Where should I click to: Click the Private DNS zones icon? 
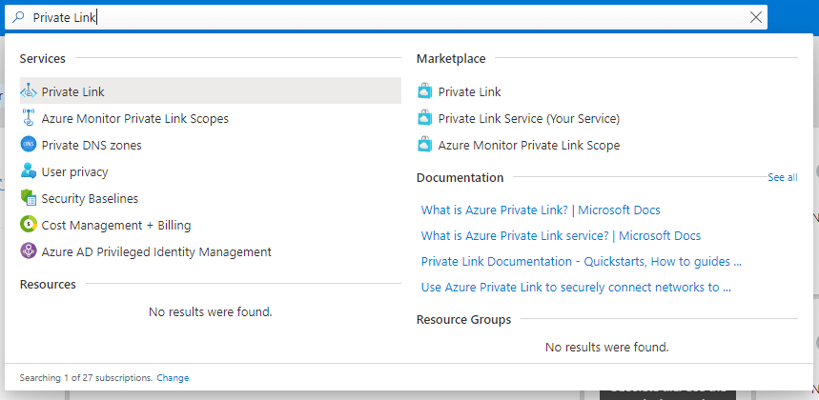tap(29, 145)
